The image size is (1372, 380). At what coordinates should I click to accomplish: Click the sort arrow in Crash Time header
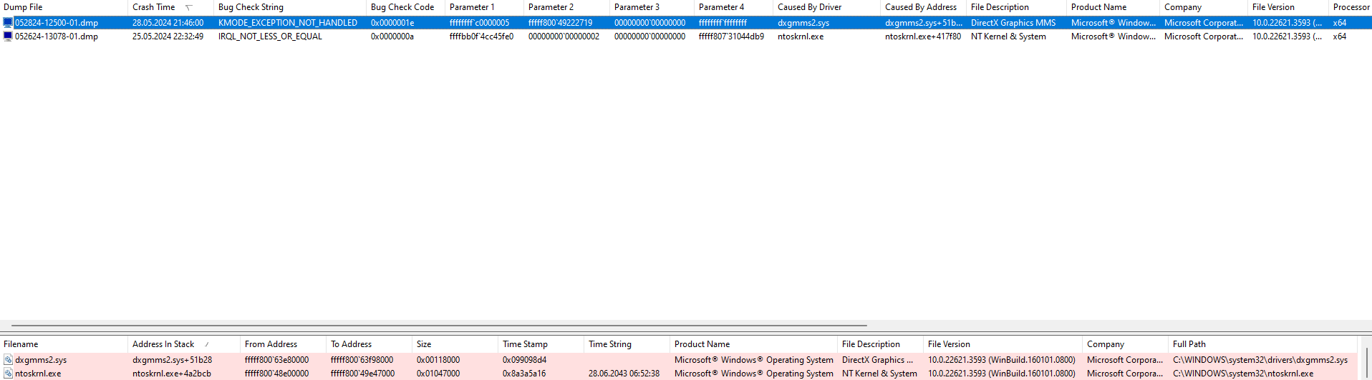coord(189,7)
